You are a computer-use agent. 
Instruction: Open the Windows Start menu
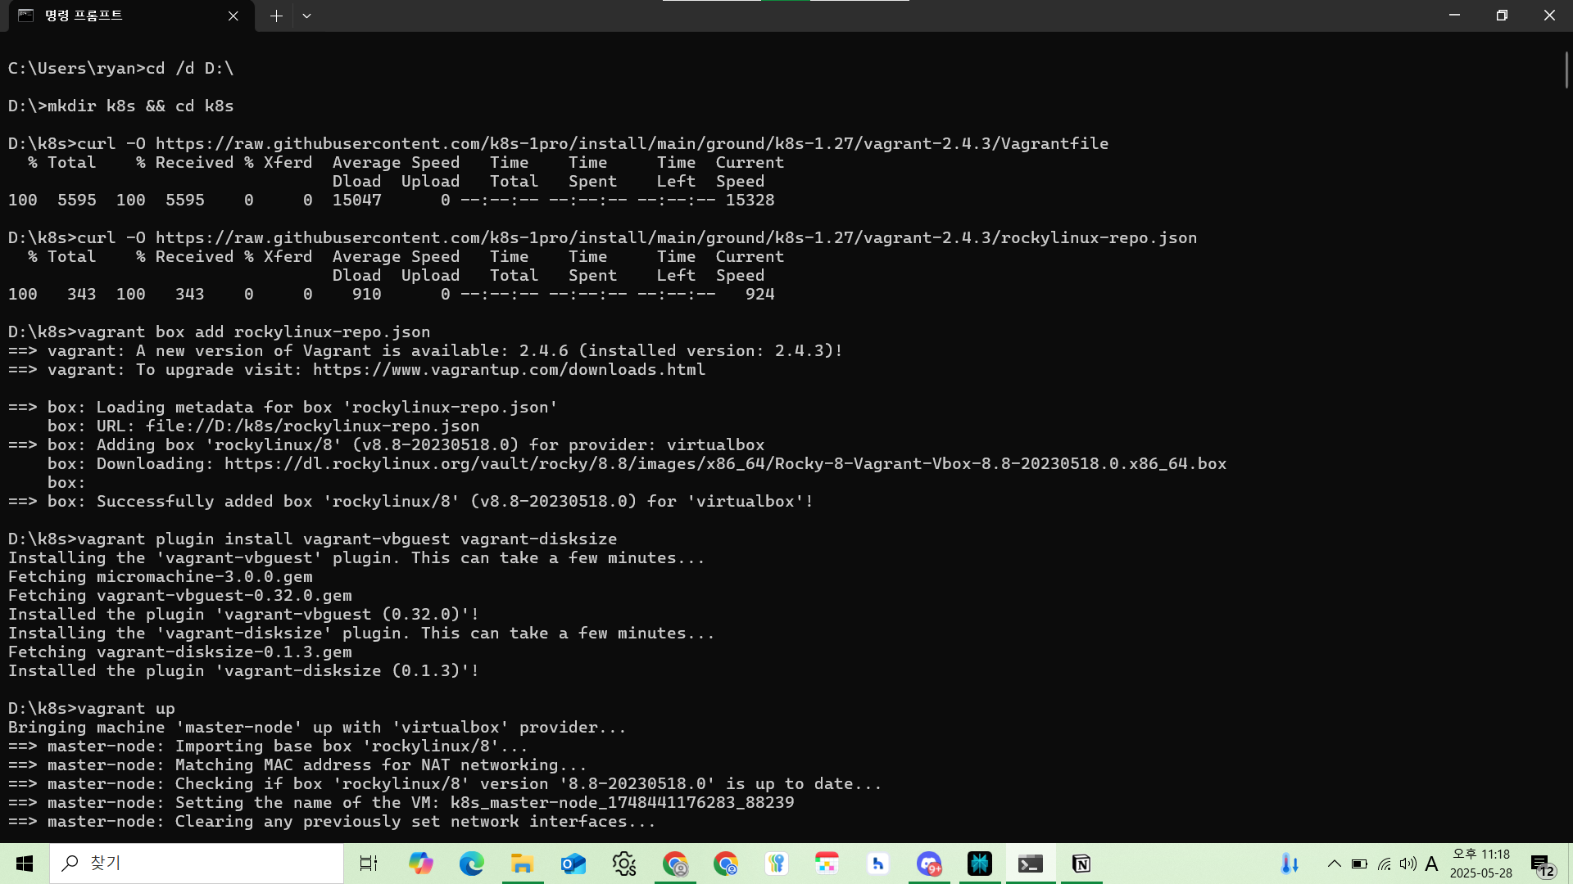[x=25, y=864]
